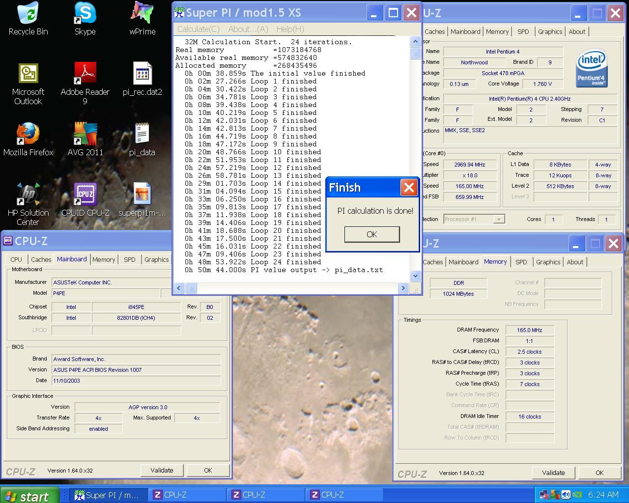Click the 1.760 V core voltage value
Image resolution: width=629 pixels, height=503 pixels.
542,84
